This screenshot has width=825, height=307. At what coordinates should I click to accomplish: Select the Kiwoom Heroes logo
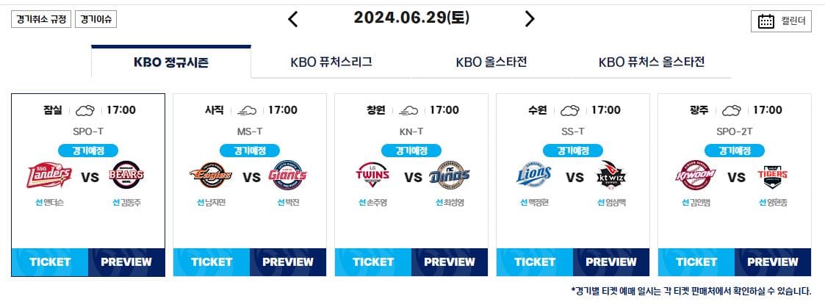(696, 176)
